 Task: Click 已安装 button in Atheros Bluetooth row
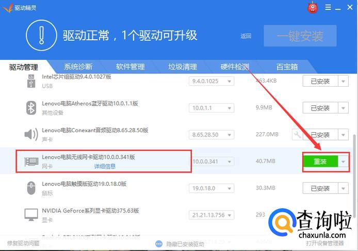(x=320, y=108)
